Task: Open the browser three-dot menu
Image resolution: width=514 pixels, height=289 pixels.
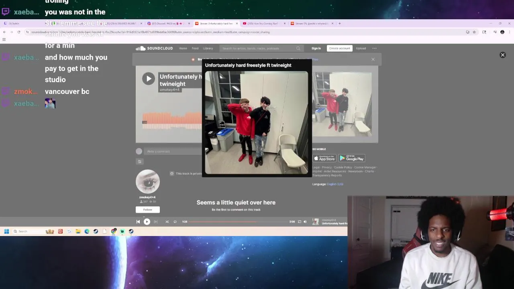Action: (x=509, y=32)
